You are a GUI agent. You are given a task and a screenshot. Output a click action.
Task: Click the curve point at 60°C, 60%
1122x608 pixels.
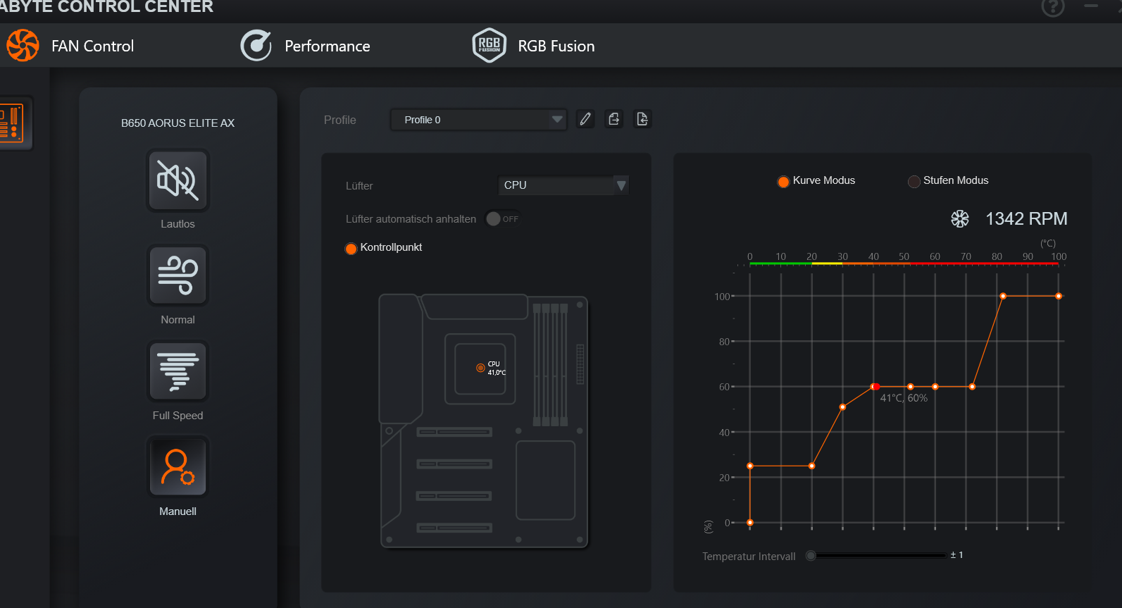click(935, 387)
